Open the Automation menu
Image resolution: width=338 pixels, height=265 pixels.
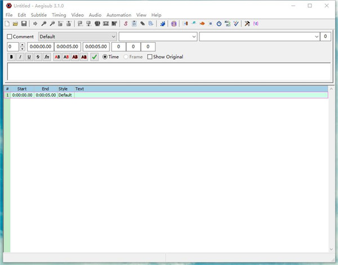(x=118, y=15)
